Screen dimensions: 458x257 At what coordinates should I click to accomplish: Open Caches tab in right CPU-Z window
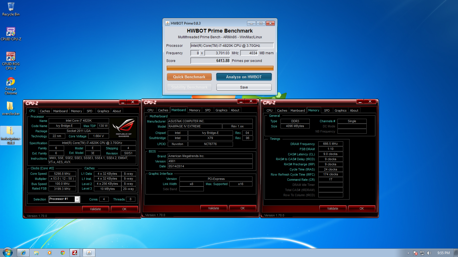(282, 111)
